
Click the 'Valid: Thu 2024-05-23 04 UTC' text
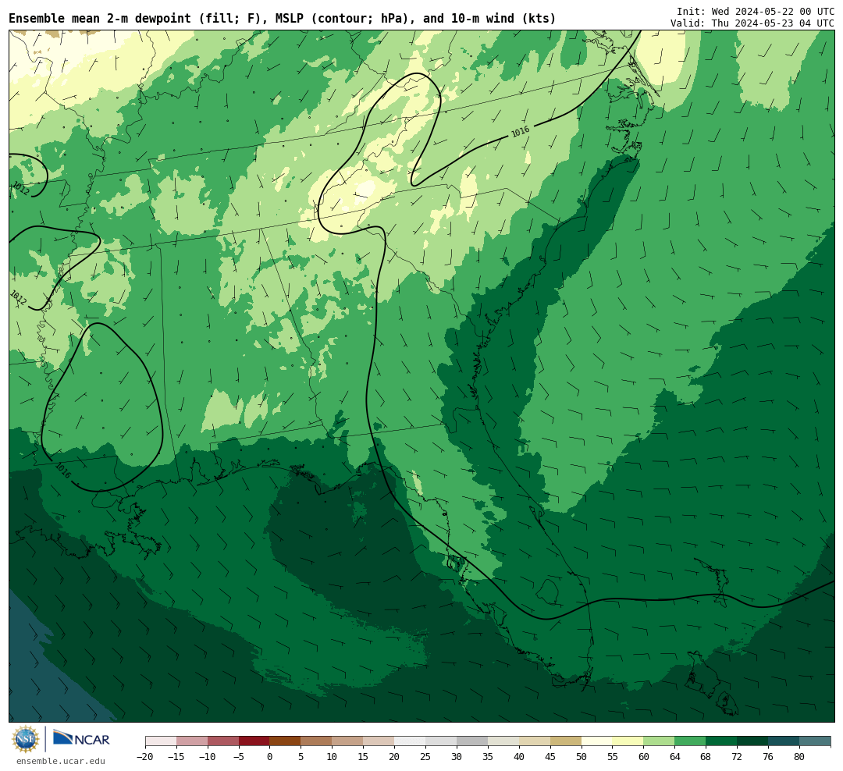point(752,23)
